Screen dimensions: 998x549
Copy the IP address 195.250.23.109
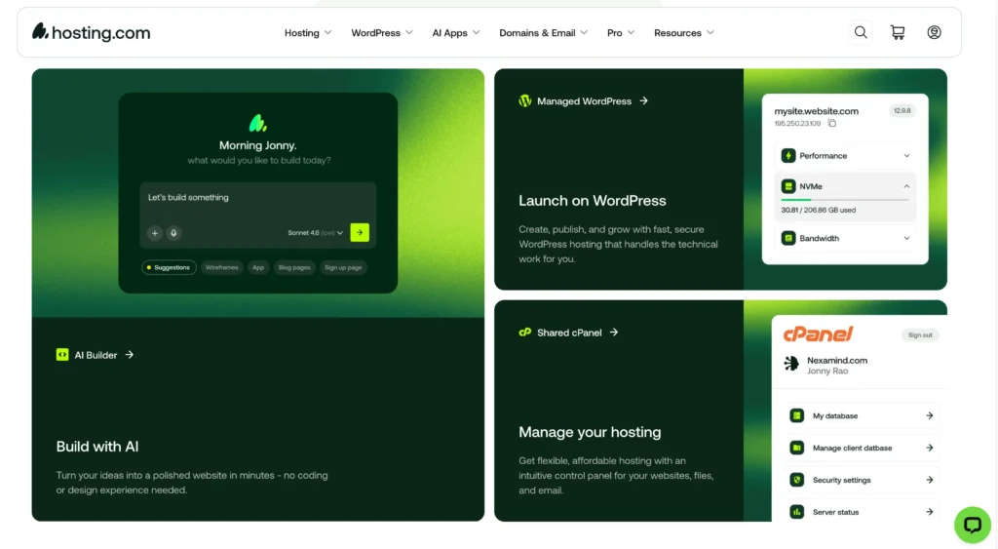(x=832, y=123)
